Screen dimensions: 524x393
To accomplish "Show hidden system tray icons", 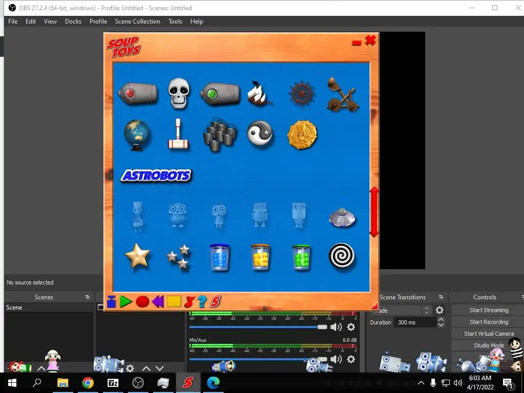I will point(421,383).
